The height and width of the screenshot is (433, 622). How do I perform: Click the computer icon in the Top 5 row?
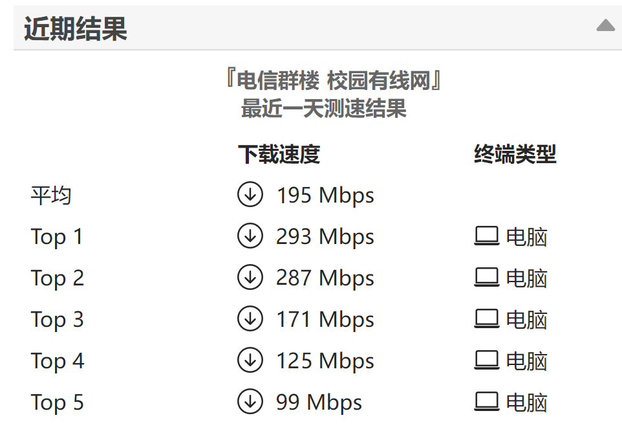point(487,401)
